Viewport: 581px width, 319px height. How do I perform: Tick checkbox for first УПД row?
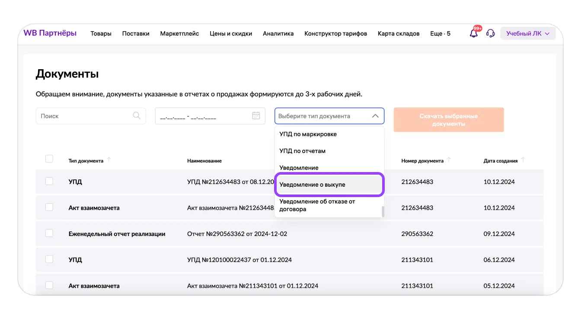(x=49, y=182)
